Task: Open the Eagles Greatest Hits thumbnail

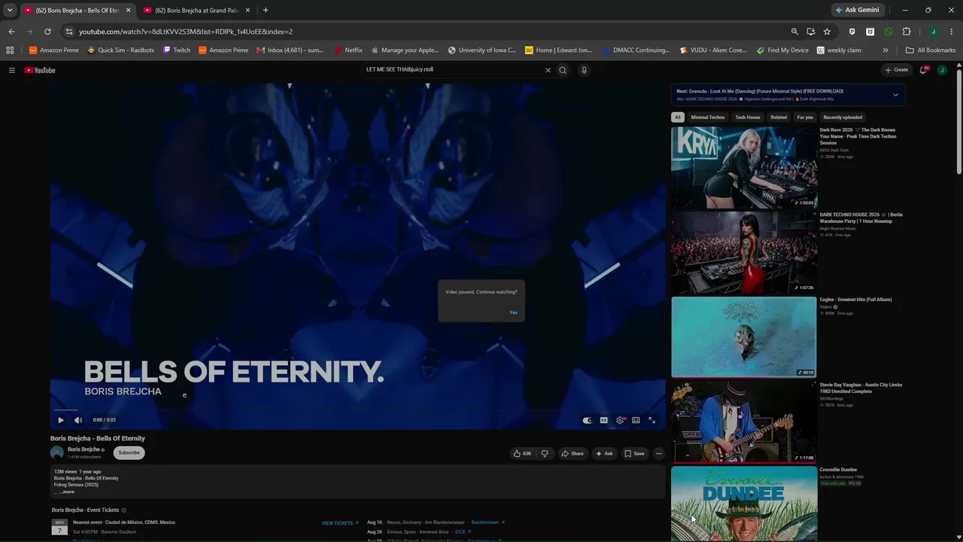Action: (744, 337)
